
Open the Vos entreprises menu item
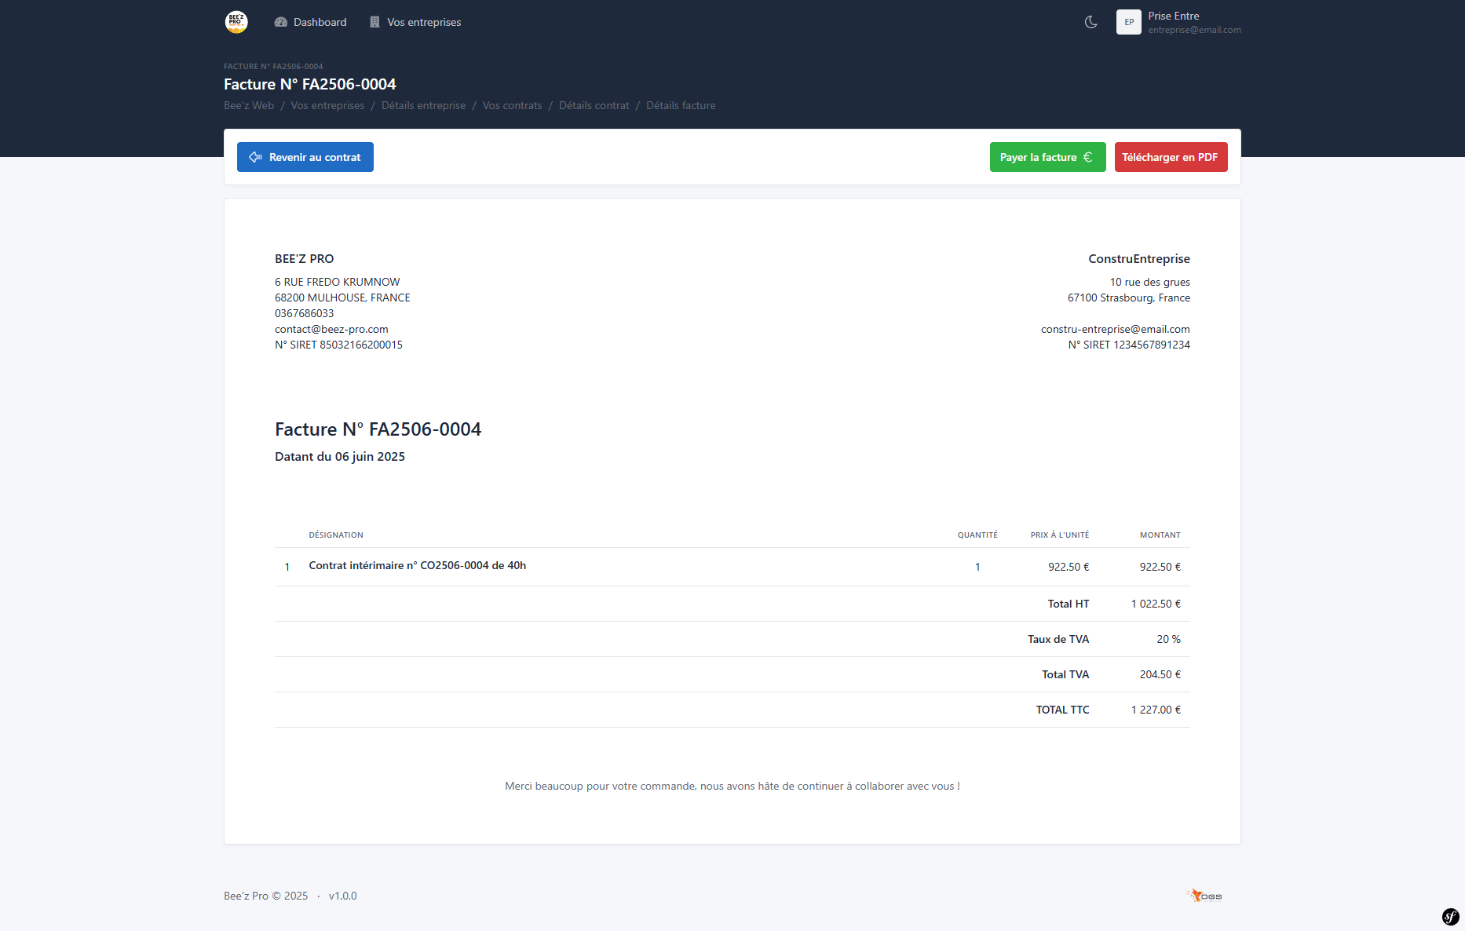pos(424,22)
